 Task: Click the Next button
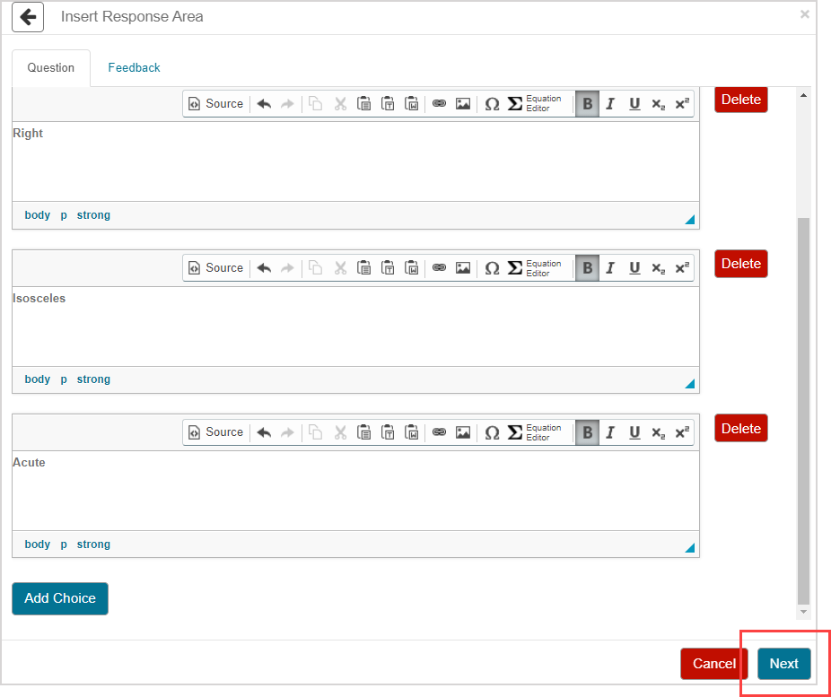click(x=783, y=664)
